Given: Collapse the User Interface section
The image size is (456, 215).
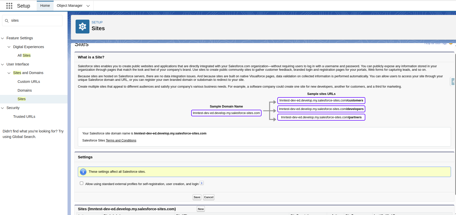Looking at the screenshot, I should (x=3, y=64).
